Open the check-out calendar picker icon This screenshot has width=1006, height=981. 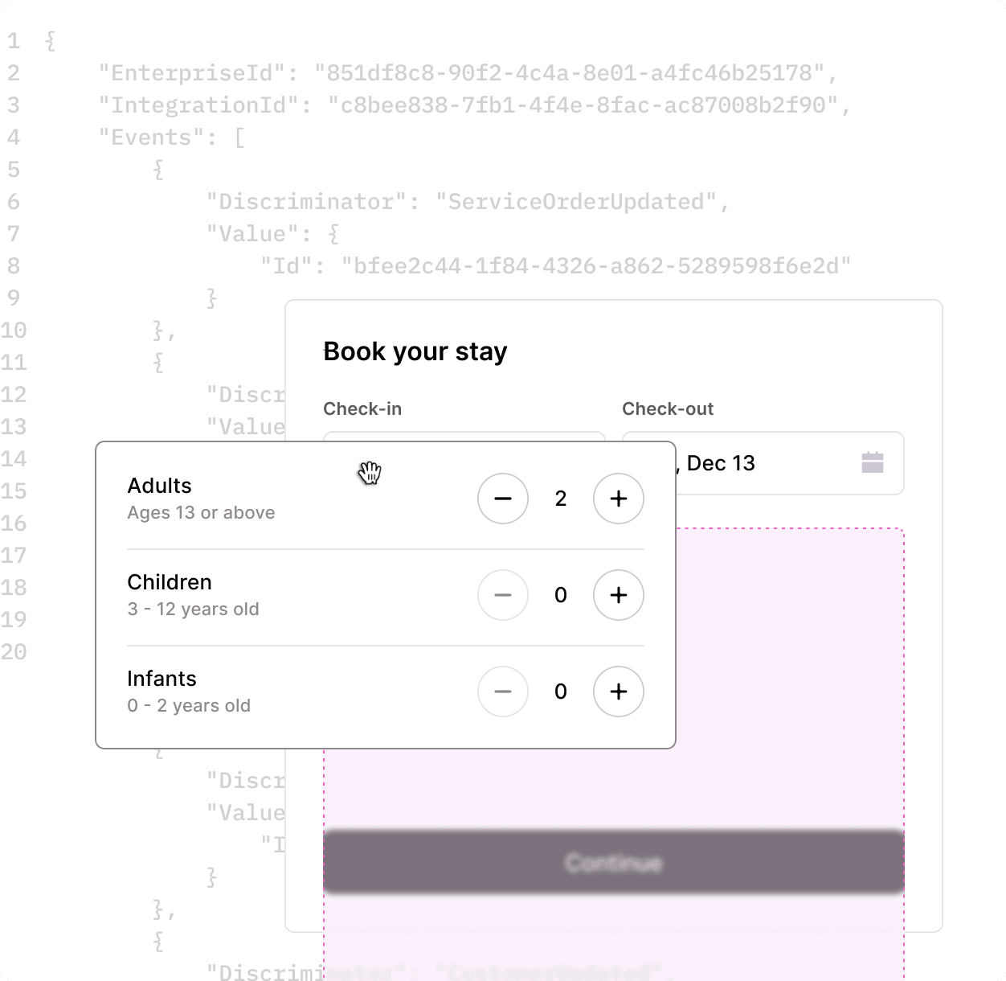(873, 462)
